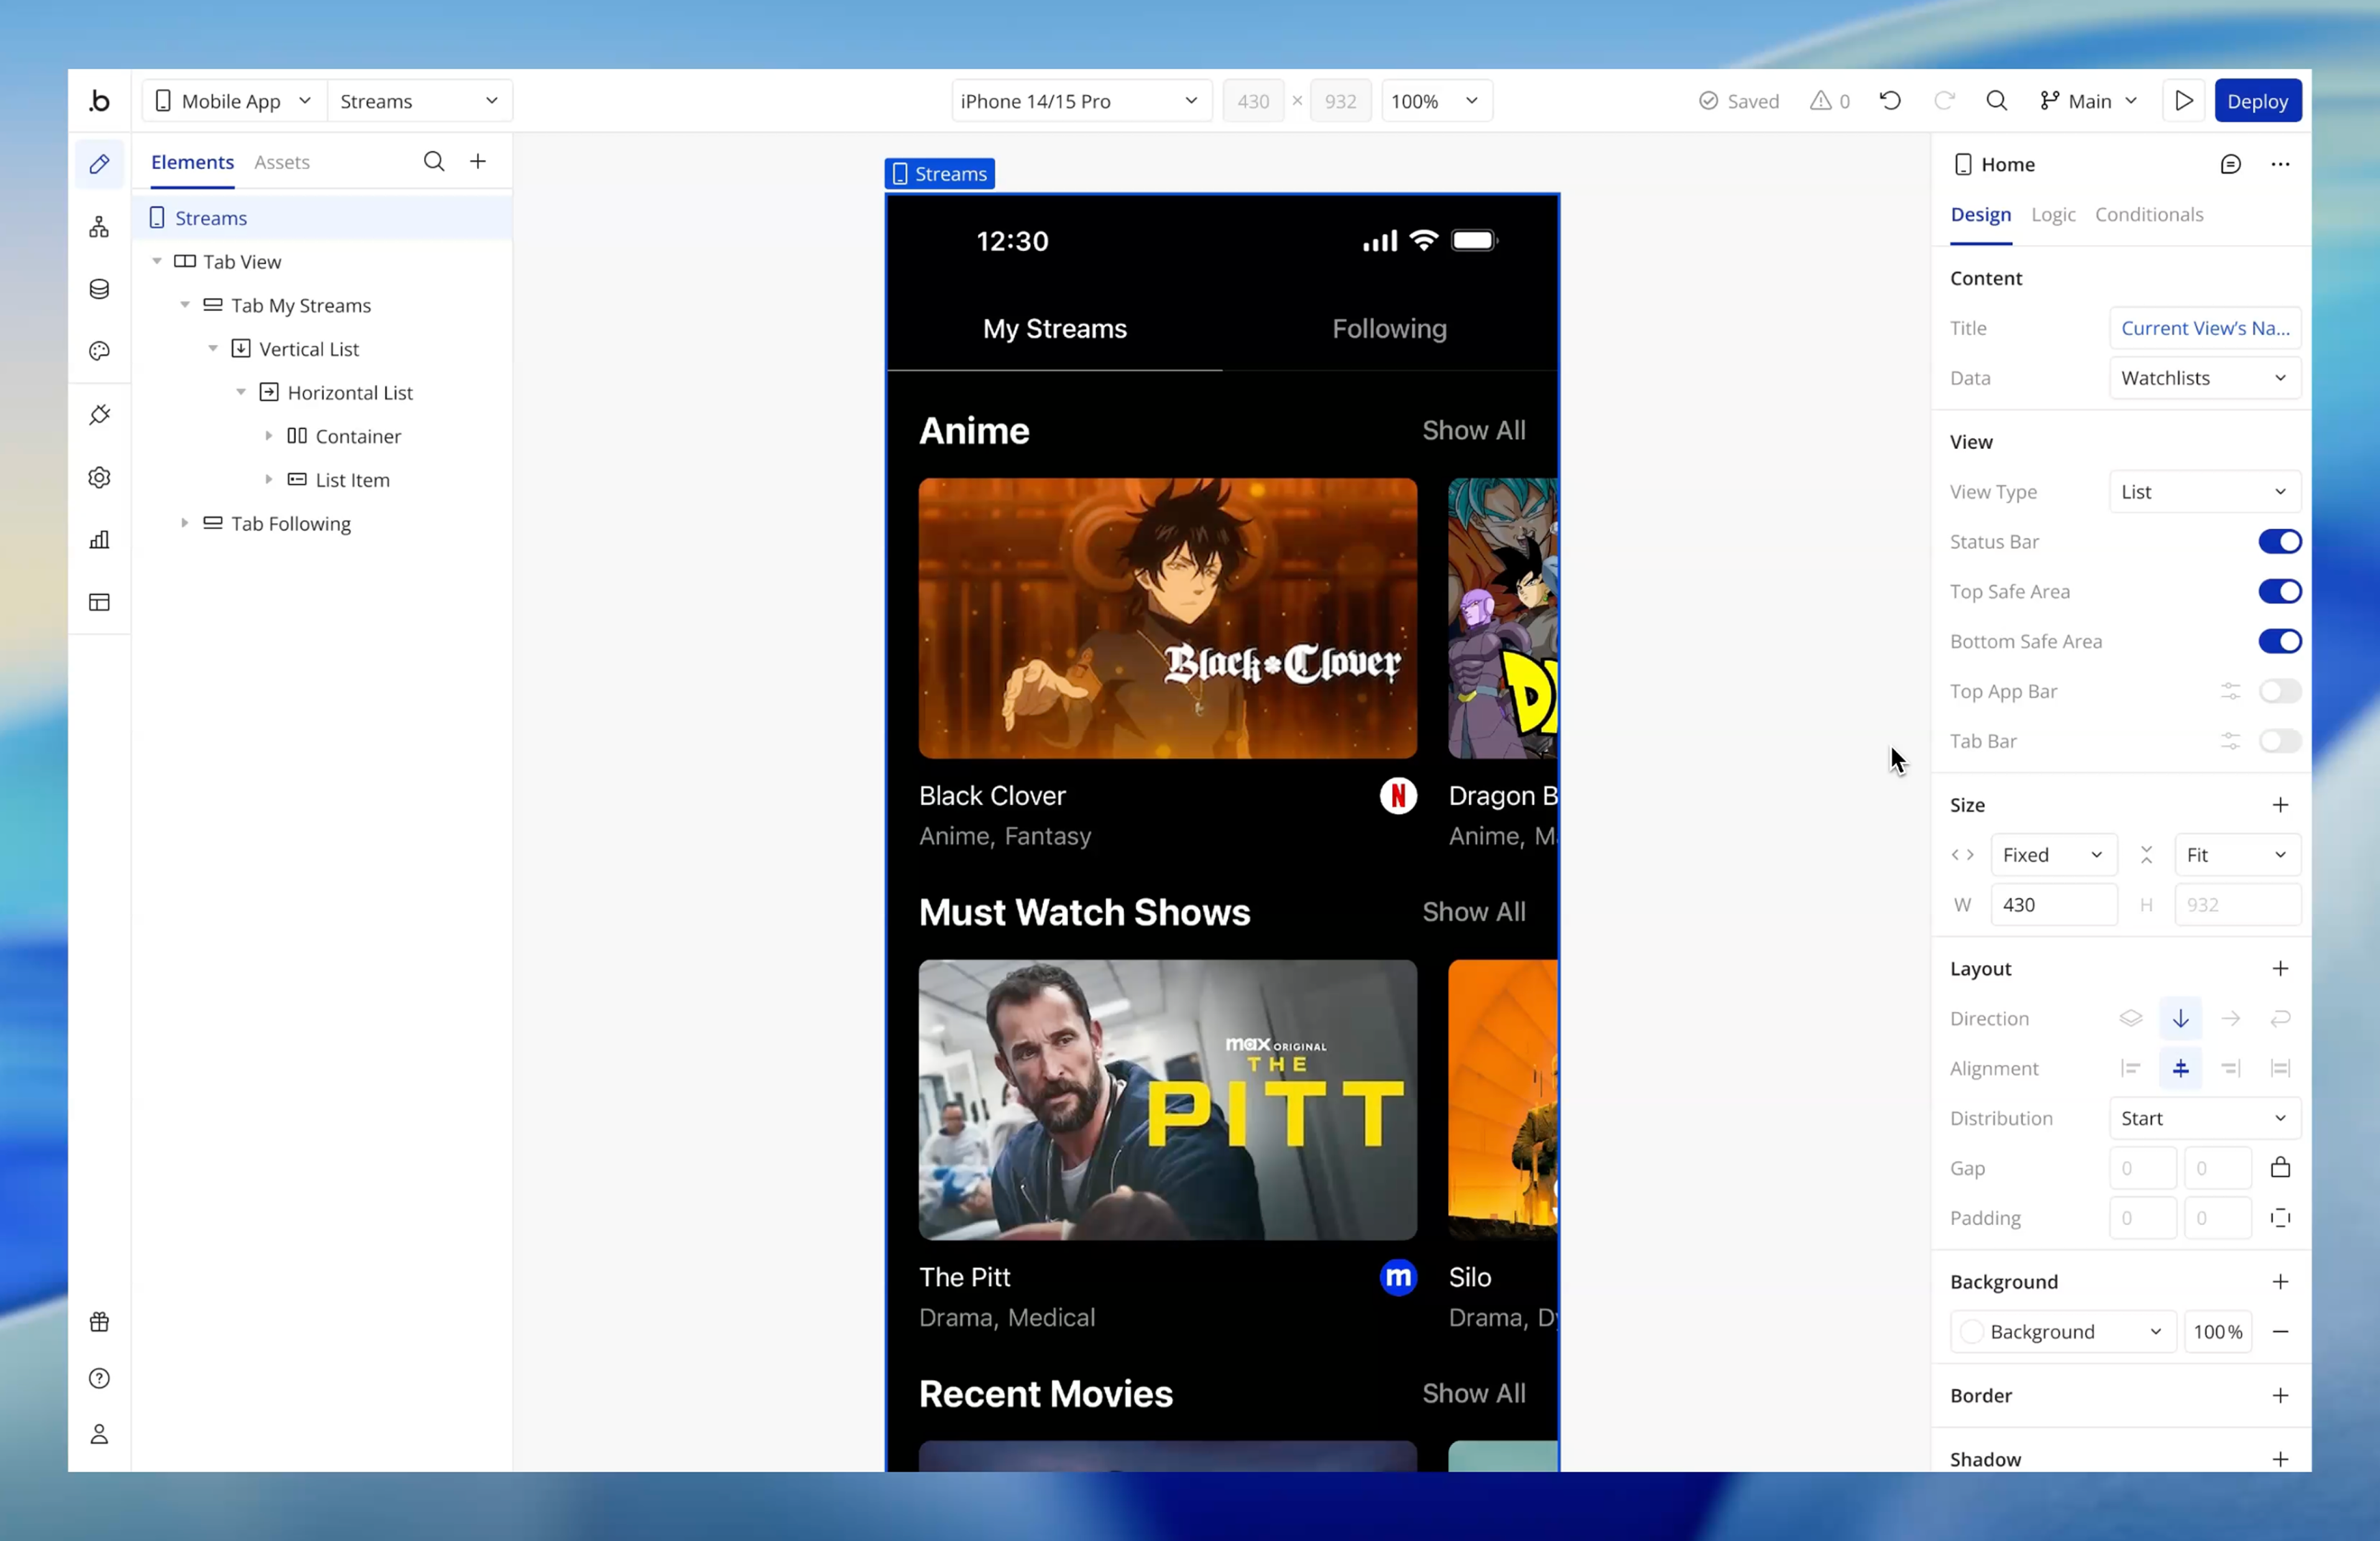Open the Distribution Start dropdown

2205,1118
